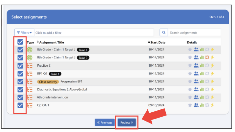Go back with the Previous button

click(105, 122)
